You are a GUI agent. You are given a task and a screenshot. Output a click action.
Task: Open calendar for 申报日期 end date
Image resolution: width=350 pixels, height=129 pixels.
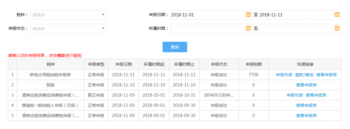click(337, 15)
